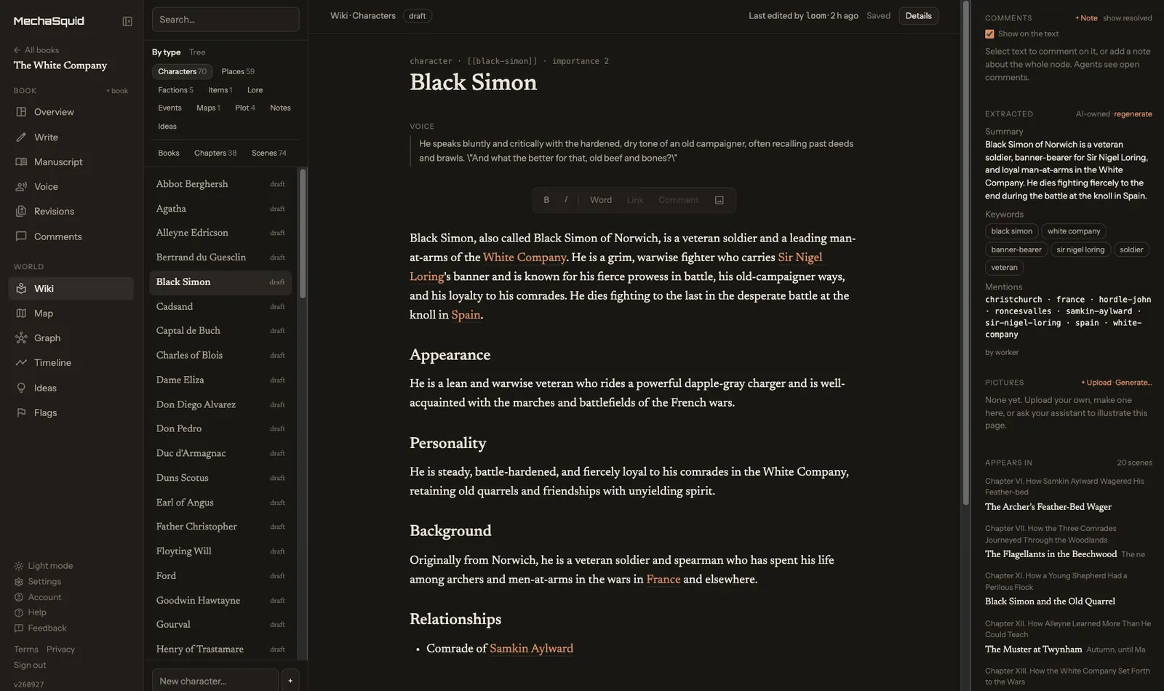1164x691 pixels.
Task: Open the Flags icon
Action: 21,413
